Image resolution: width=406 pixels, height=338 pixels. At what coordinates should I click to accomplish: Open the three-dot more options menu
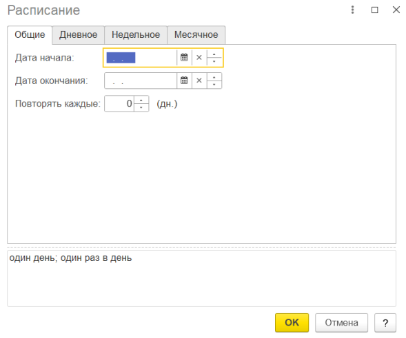pos(352,10)
